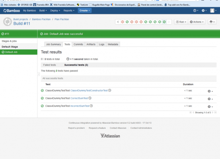Click test history clock for IncorrectSumTest
Viewport: 220px width, 159px height.
[x=92, y=106]
